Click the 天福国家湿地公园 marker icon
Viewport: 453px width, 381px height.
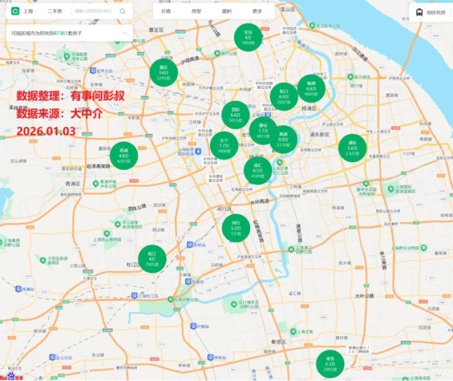tap(67, 56)
